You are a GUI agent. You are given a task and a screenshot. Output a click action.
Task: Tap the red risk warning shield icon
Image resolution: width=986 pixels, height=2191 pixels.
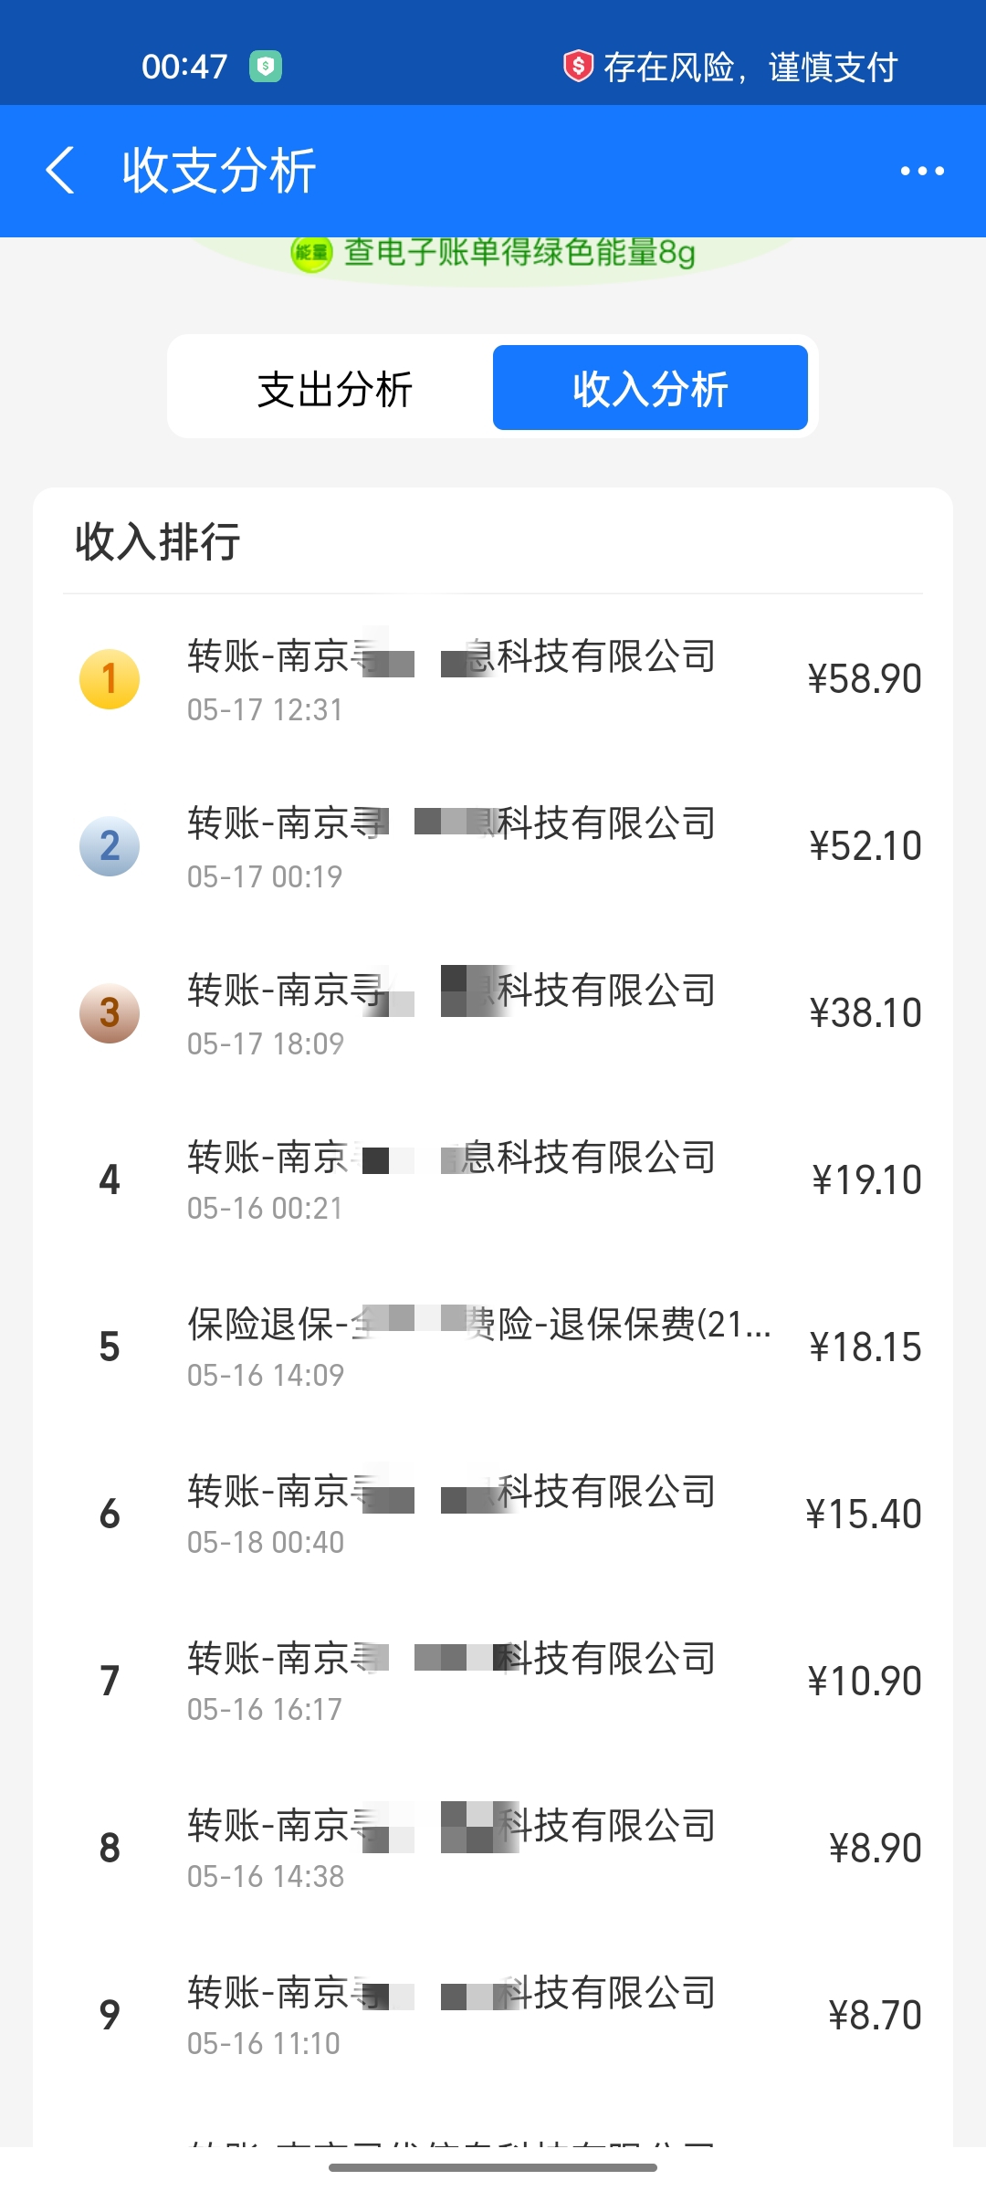(578, 67)
